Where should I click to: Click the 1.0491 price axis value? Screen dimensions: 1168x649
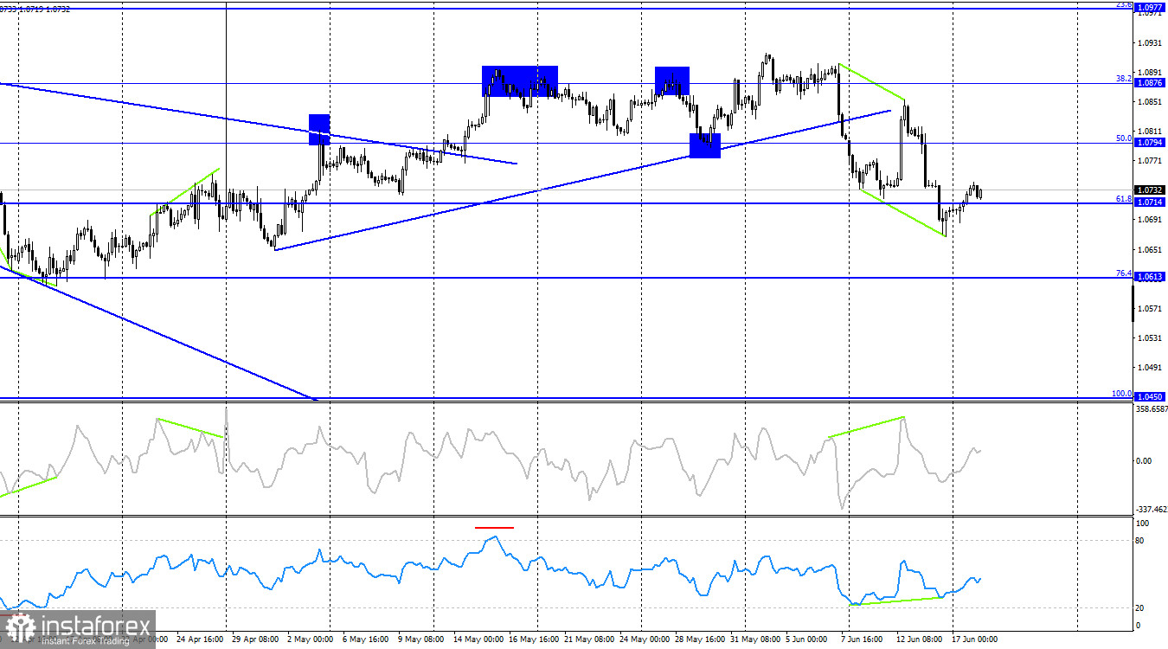pyautogui.click(x=1150, y=367)
